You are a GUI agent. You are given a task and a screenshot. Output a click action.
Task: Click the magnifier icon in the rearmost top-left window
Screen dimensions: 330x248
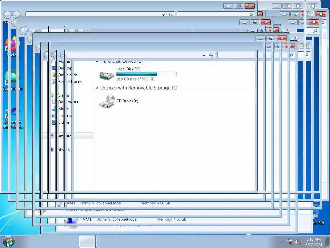(251, 14)
